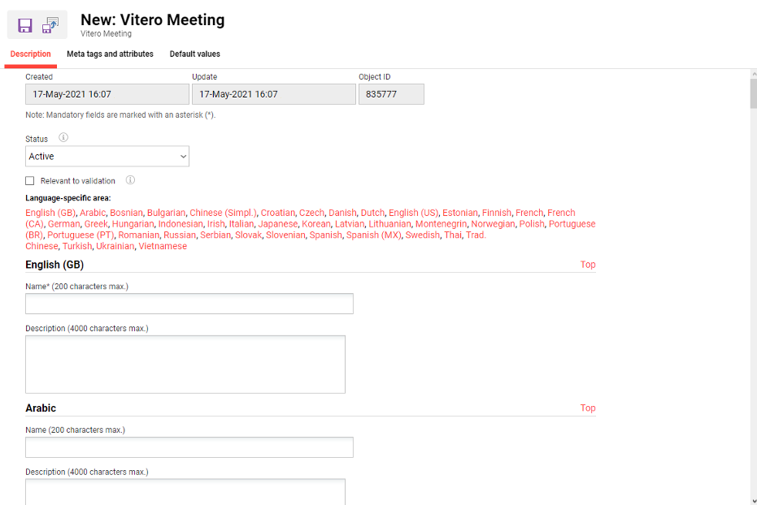This screenshot has height=505, width=757.
Task: Focus the English (GB) Name input field
Action: point(189,304)
